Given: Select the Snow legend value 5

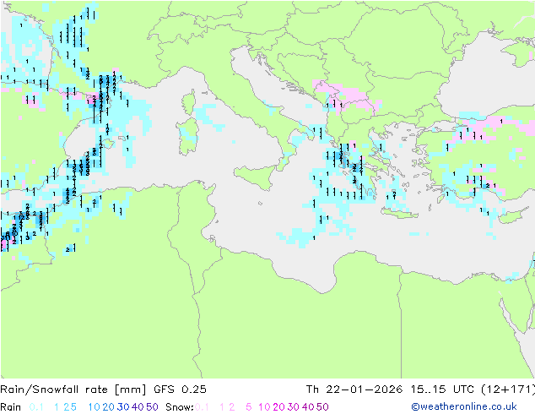Looking at the screenshot, I should pos(249,407).
